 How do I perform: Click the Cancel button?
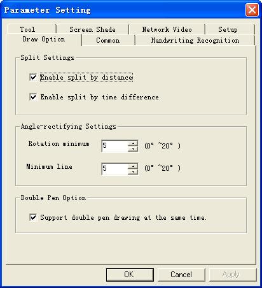tap(181, 275)
